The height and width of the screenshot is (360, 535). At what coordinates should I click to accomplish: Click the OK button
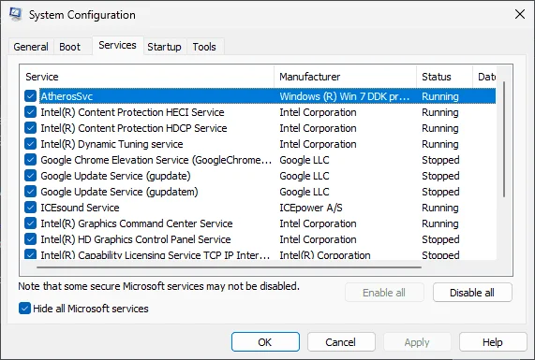point(265,342)
